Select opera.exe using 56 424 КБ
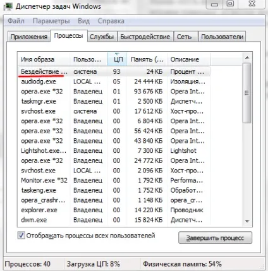Viewport: 268px width, 271px height. point(114,131)
